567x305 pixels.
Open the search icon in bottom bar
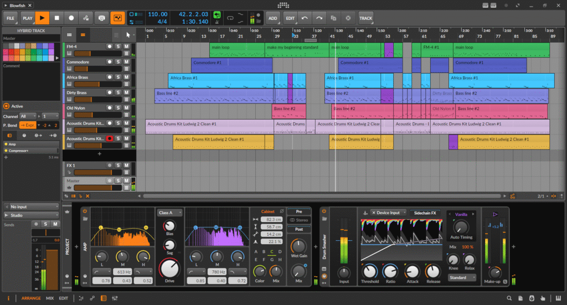pos(508,298)
